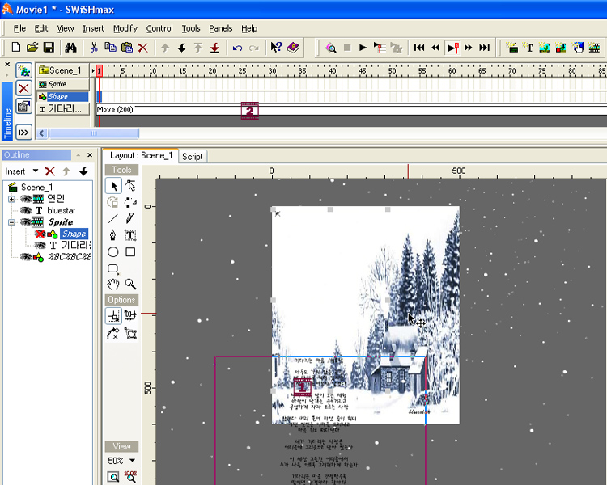607x485 pixels.
Task: Step forward one frame
Action: pos(469,48)
